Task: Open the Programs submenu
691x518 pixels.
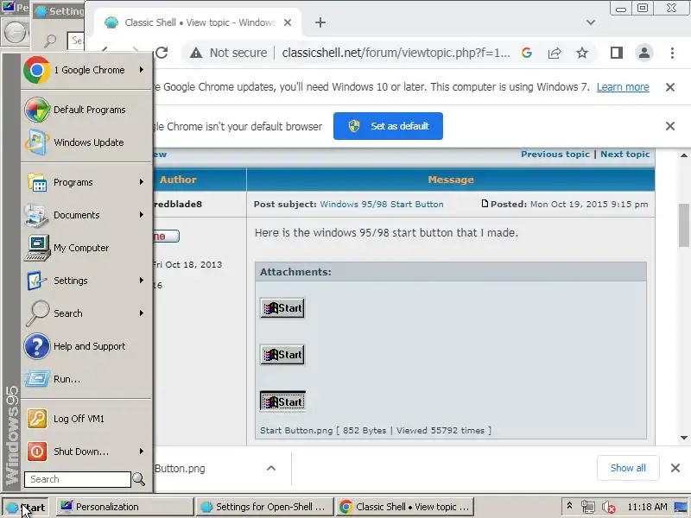Action: (86, 182)
